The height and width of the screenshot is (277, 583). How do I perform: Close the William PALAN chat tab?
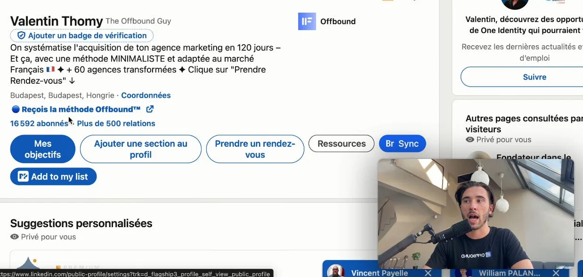coord(556,273)
